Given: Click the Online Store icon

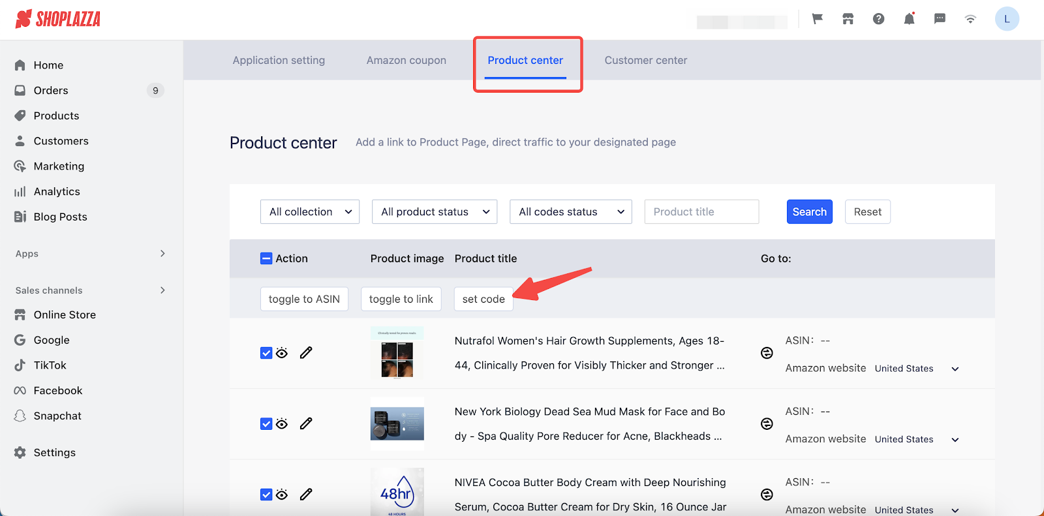Looking at the screenshot, I should [20, 315].
